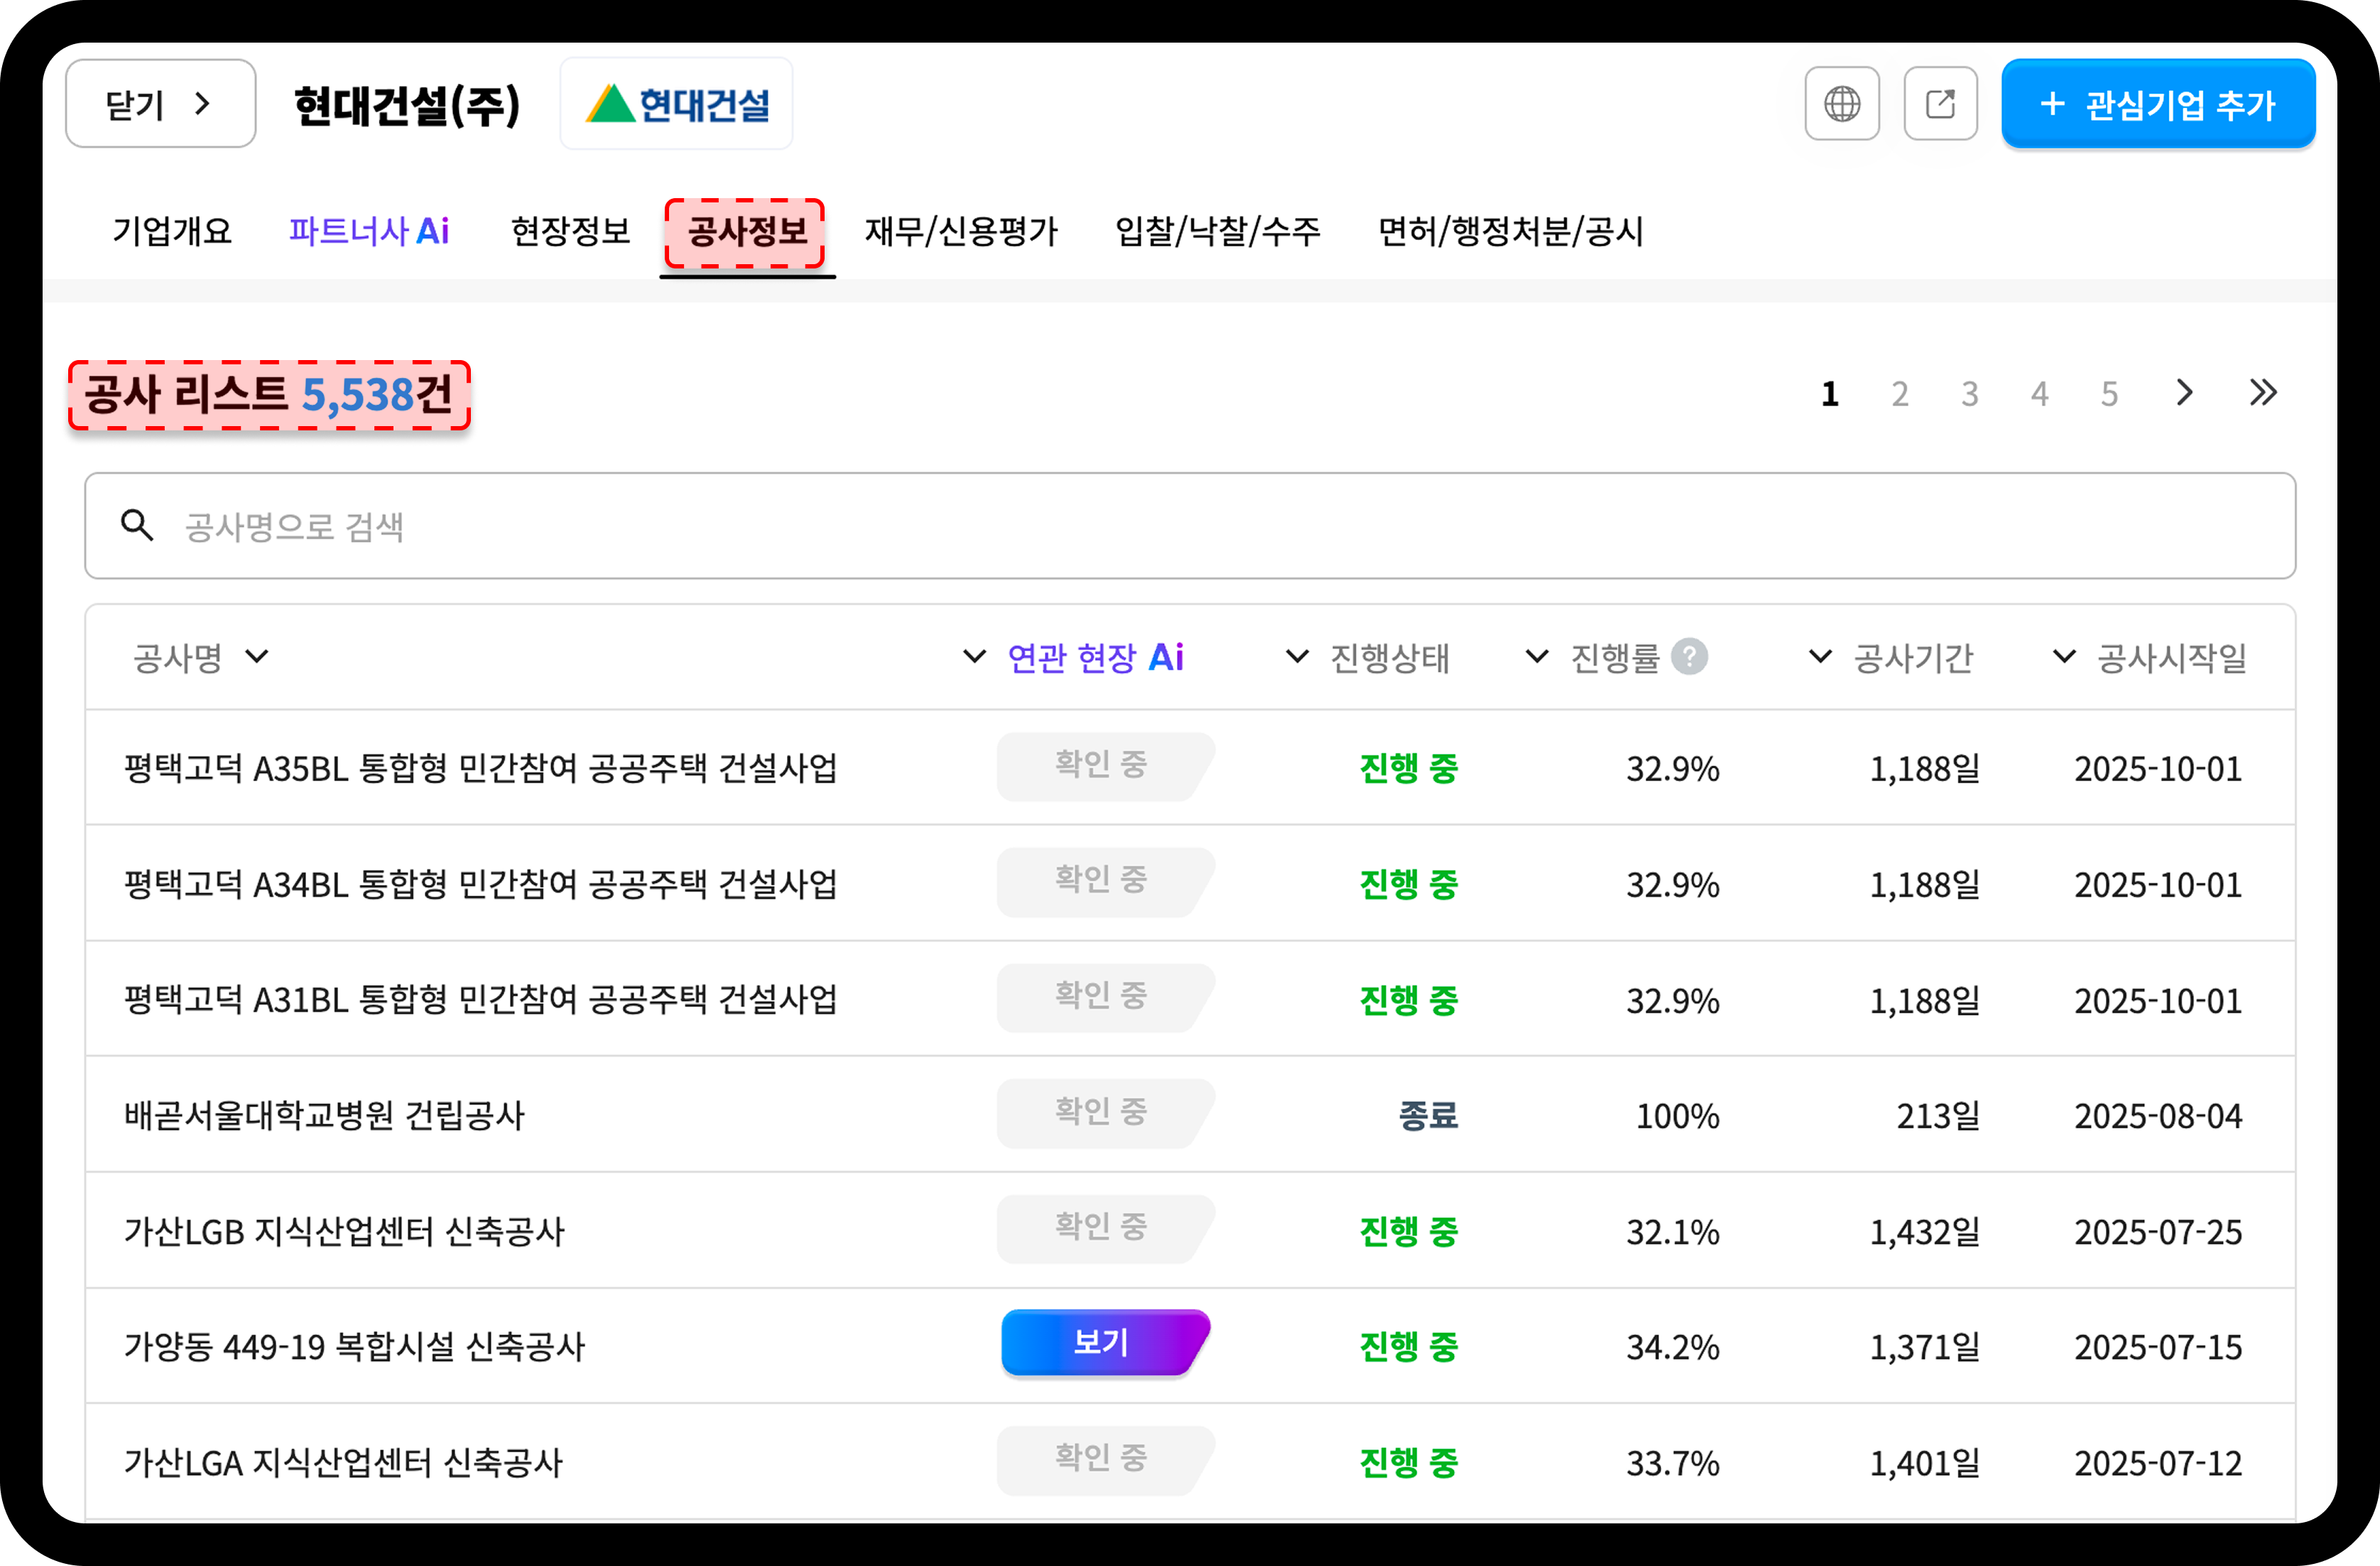The width and height of the screenshot is (2380, 1566).
Task: Go to next page arrow
Action: [2184, 392]
